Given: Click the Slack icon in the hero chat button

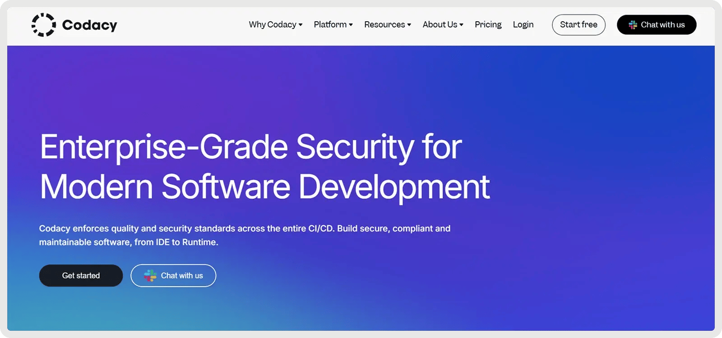Looking at the screenshot, I should [150, 275].
